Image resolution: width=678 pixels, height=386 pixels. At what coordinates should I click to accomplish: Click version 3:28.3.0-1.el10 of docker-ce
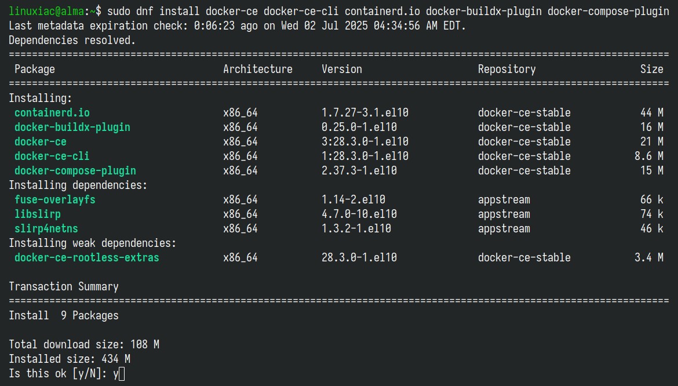[365, 142]
